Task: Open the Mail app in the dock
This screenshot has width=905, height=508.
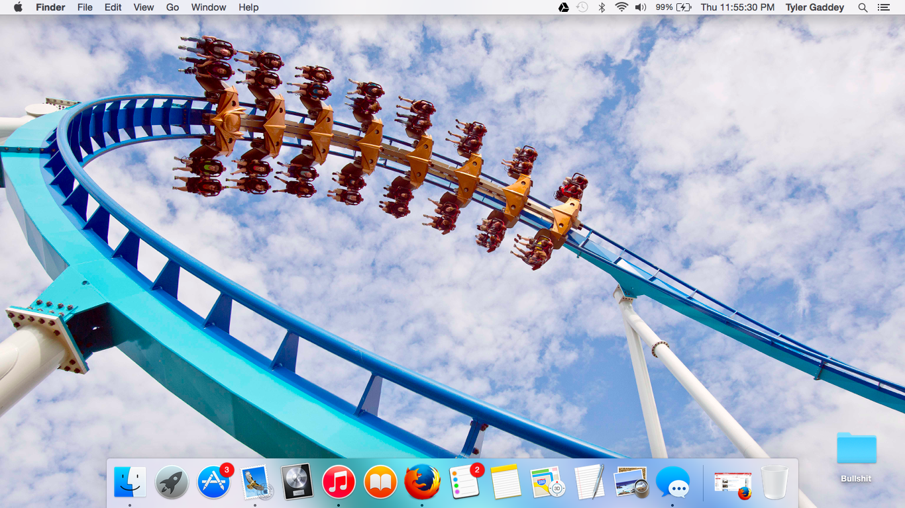Action: (x=255, y=482)
